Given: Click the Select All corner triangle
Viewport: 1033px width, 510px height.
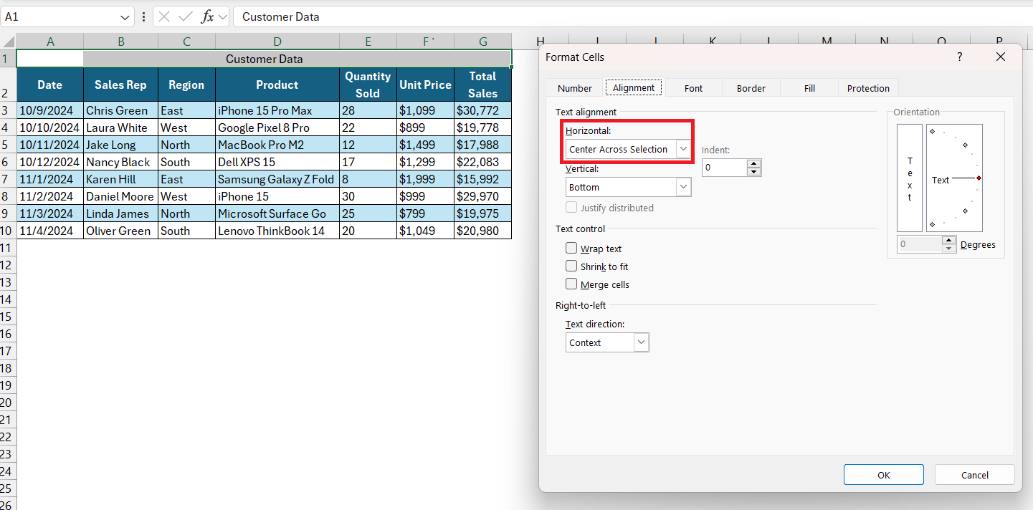Looking at the screenshot, I should [x=8, y=42].
